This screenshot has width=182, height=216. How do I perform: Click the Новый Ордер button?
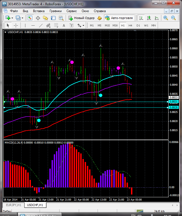[82, 18]
